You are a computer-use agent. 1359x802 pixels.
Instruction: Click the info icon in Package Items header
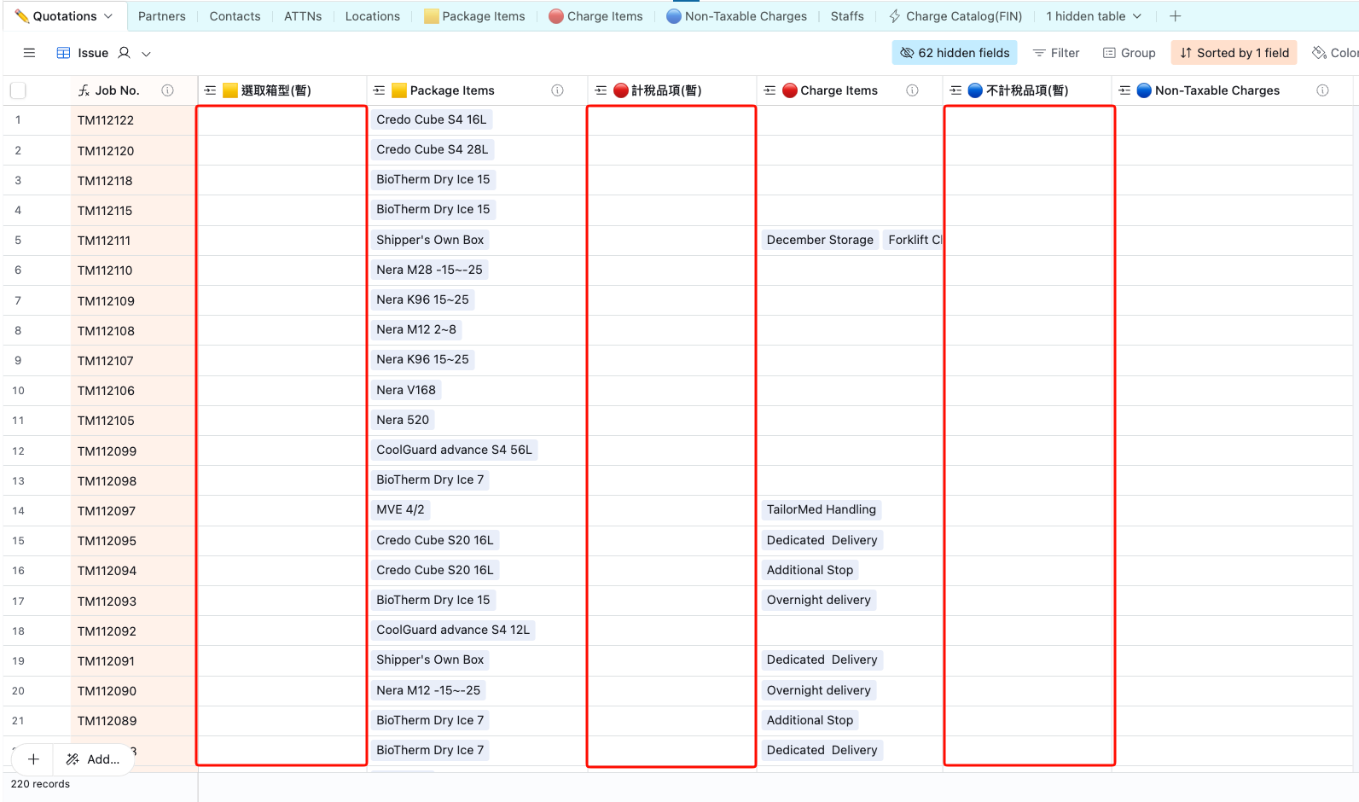pos(557,90)
